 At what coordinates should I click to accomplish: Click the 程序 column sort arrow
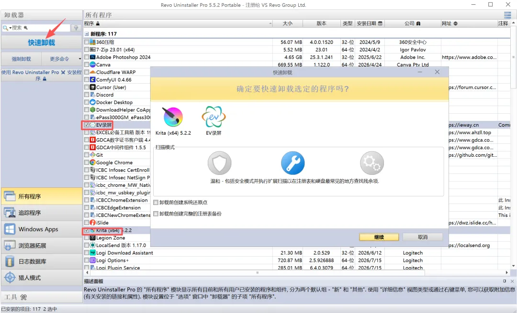(x=270, y=23)
